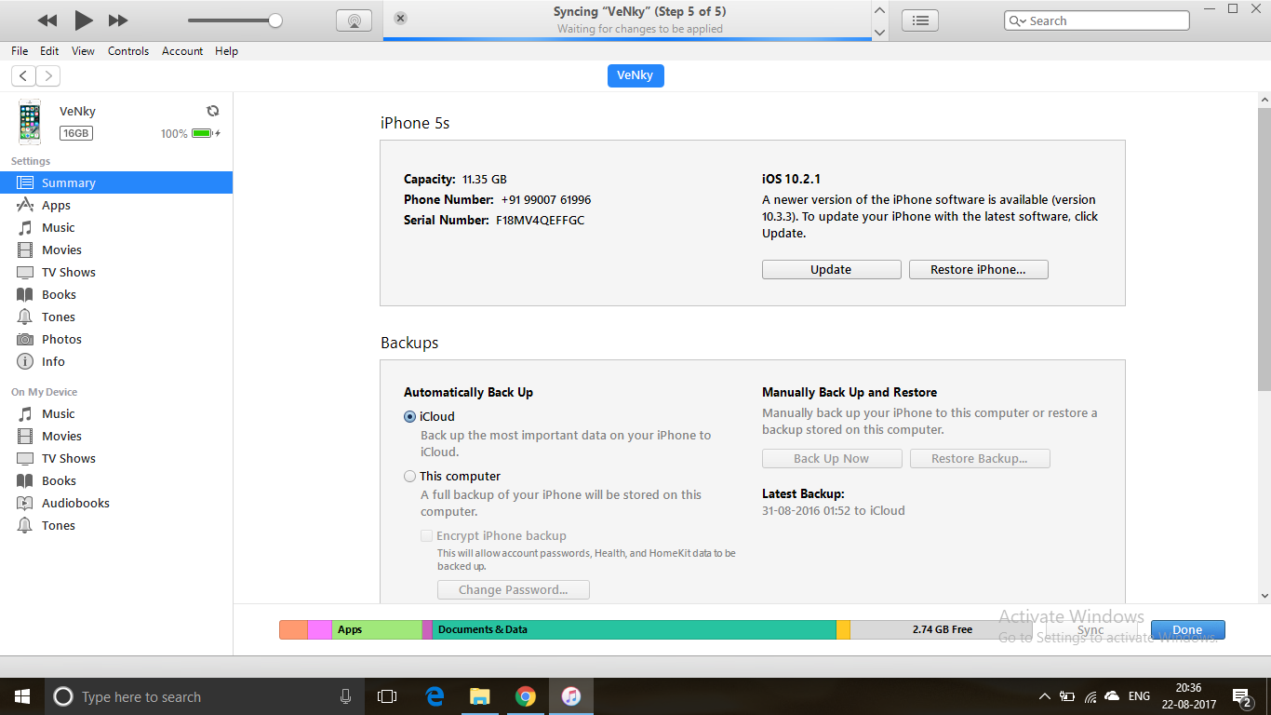Viewport: 1271px width, 715px height.
Task: Open the Windows Start menu
Action: (22, 696)
